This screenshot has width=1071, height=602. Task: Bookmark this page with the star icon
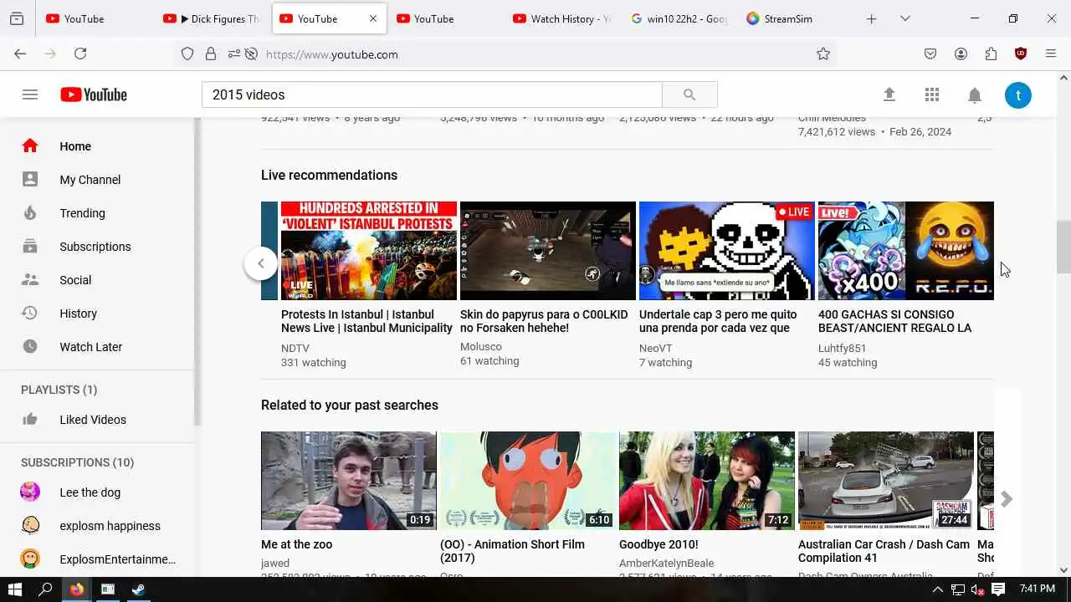[x=823, y=54]
